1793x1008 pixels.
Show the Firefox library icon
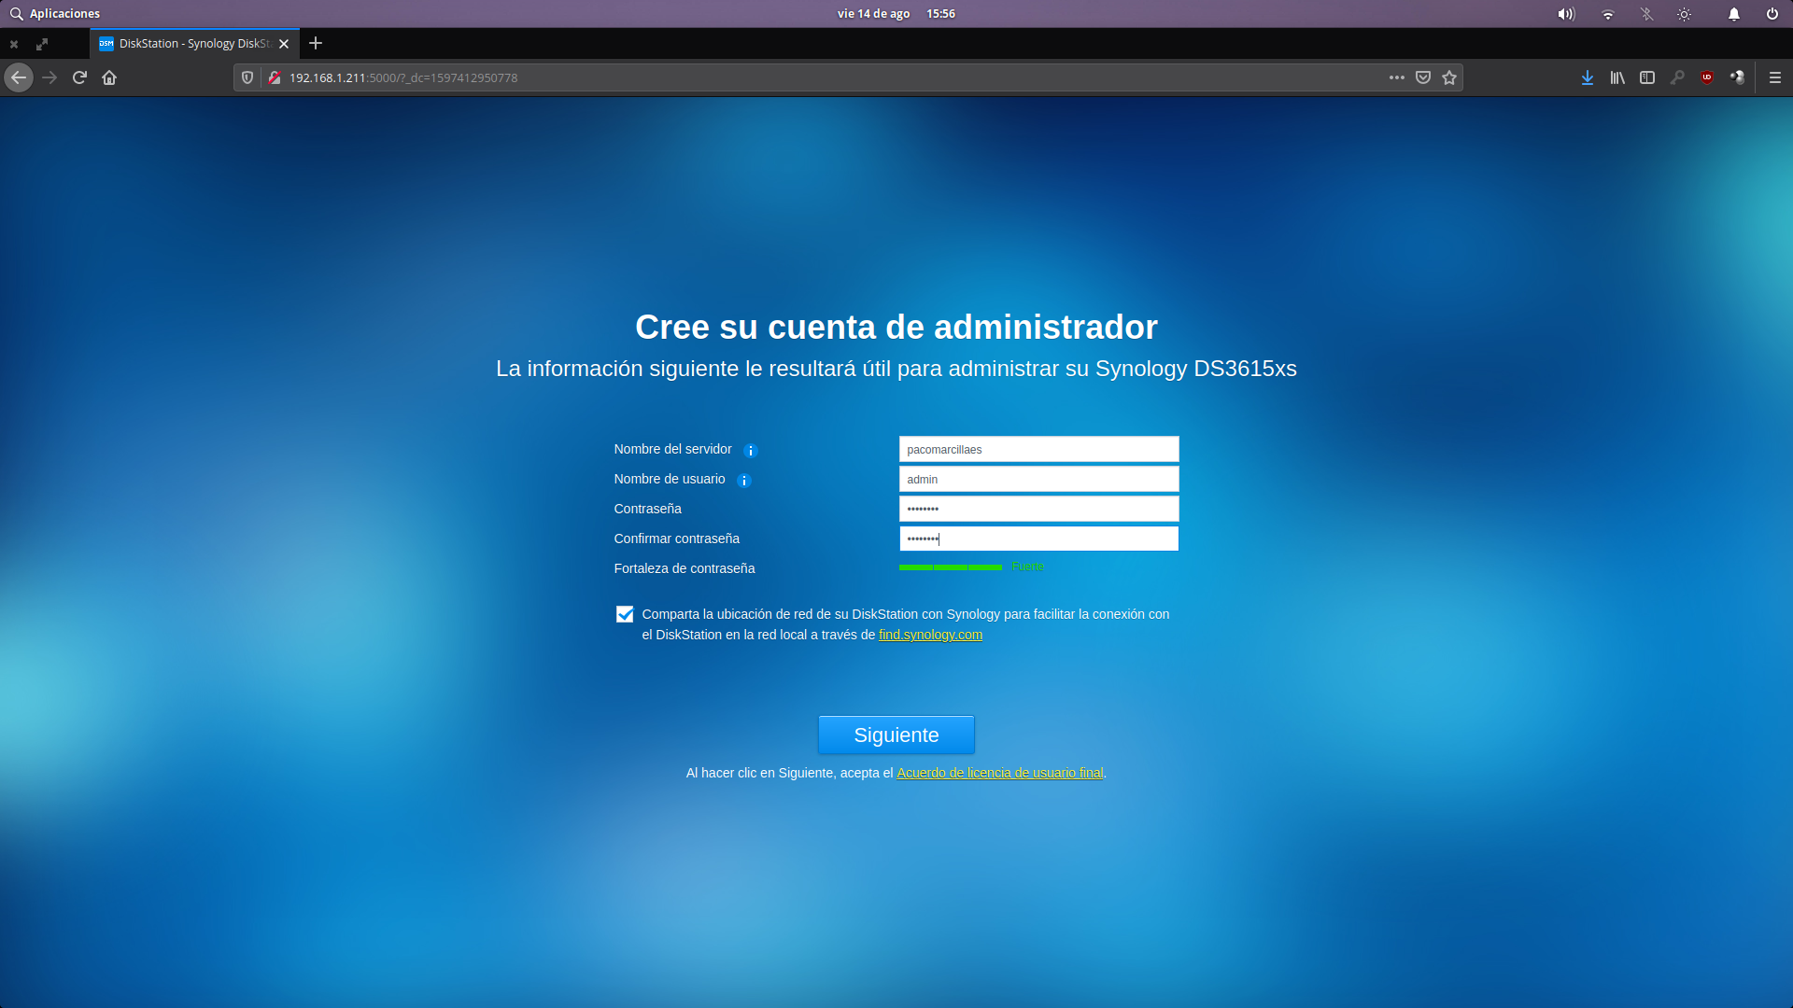tap(1617, 77)
